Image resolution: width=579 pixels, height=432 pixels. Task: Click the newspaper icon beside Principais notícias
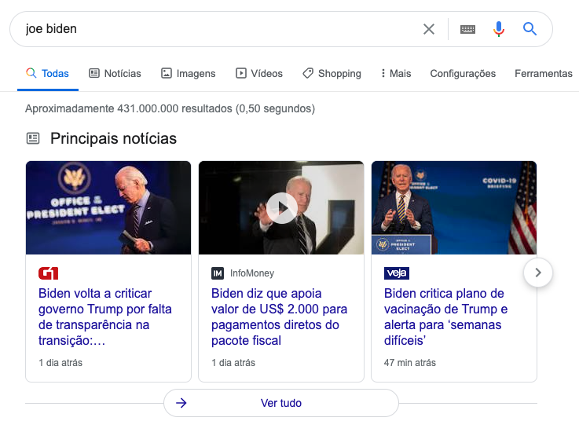[33, 138]
